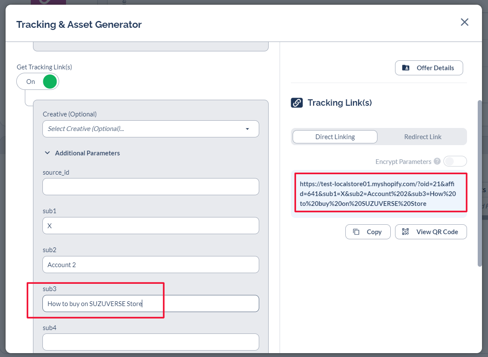488x357 pixels.
Task: Click into the source_id field
Action: point(150,187)
